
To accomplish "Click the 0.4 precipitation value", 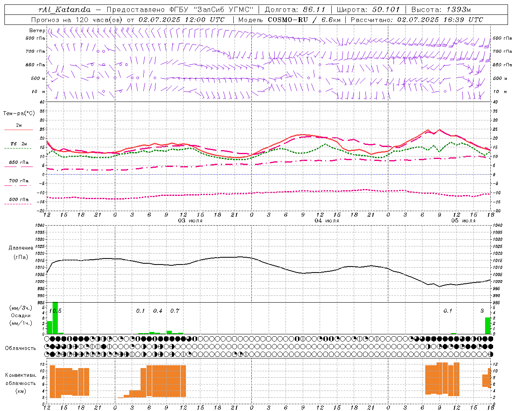I will pos(158,311).
